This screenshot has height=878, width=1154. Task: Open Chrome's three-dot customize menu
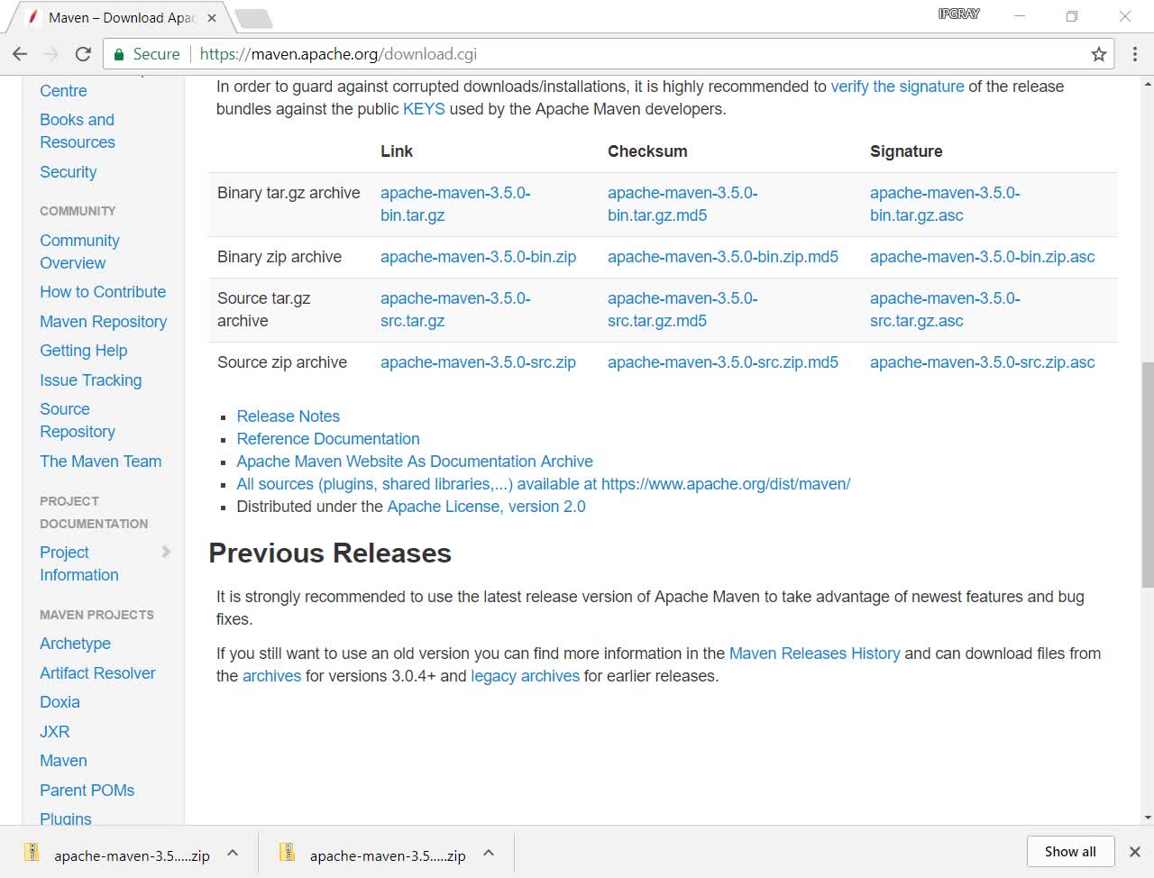click(x=1134, y=53)
